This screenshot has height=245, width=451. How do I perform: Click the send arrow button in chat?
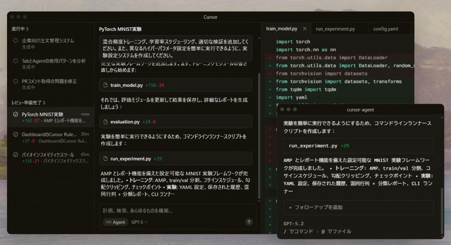(x=249, y=222)
